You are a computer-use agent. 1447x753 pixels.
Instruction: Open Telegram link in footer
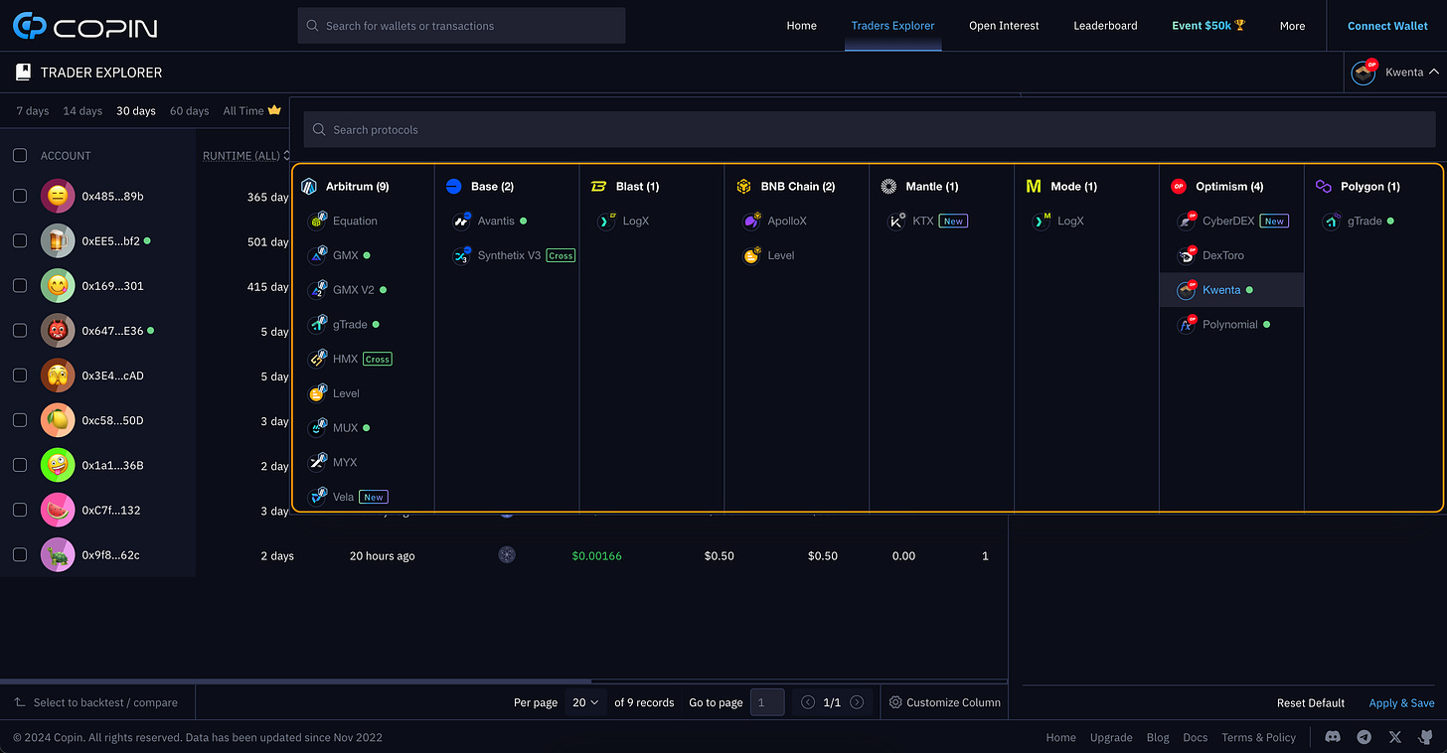click(x=1365, y=737)
